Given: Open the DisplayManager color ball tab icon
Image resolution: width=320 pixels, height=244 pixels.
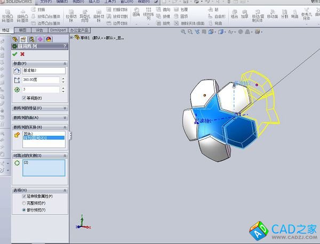Looking at the screenshot, I should 49,39.
